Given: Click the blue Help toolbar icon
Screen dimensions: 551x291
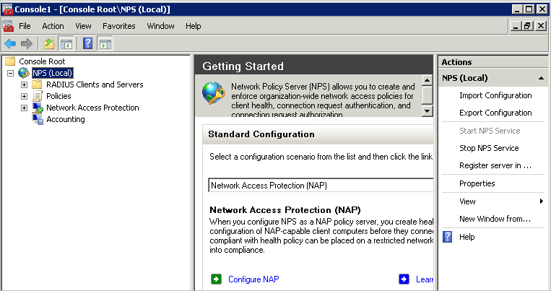Looking at the screenshot, I should point(88,43).
